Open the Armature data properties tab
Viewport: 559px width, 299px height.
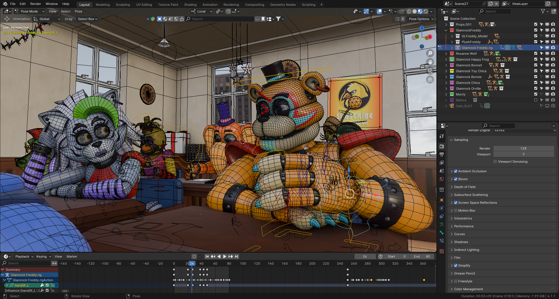[x=442, y=224]
